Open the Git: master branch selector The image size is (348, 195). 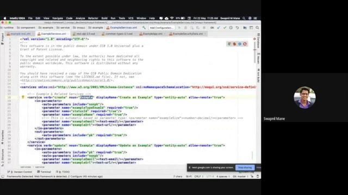tap(240, 177)
